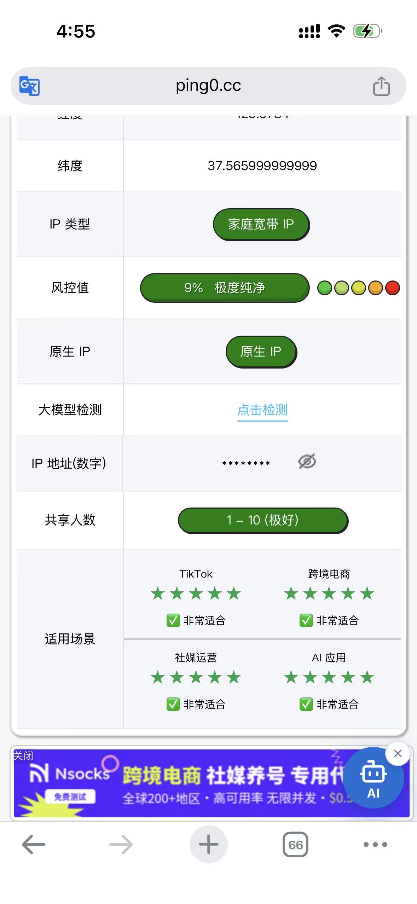Open the tab switcher showing 66

(x=295, y=845)
